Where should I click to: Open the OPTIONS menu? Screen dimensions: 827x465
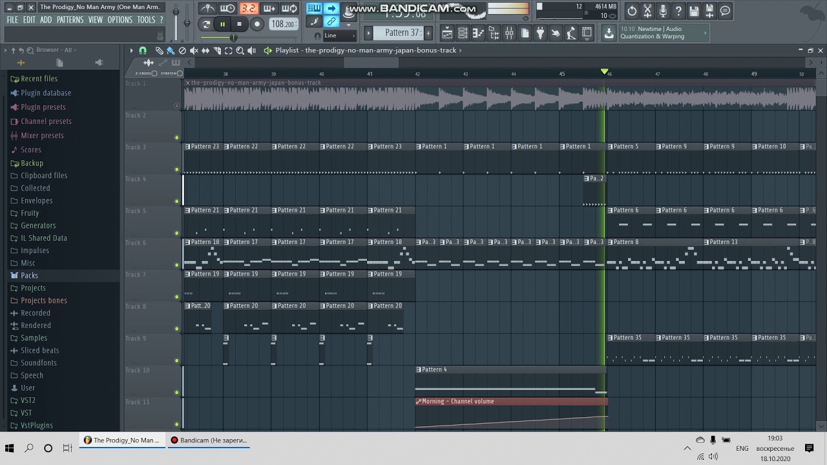click(120, 20)
